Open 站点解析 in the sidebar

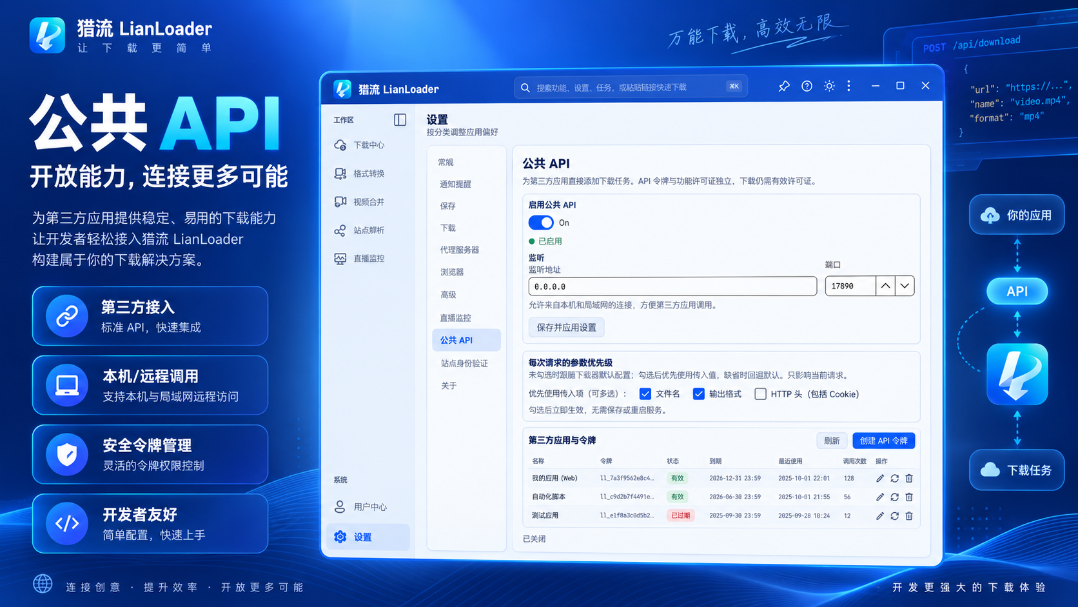[x=368, y=230]
